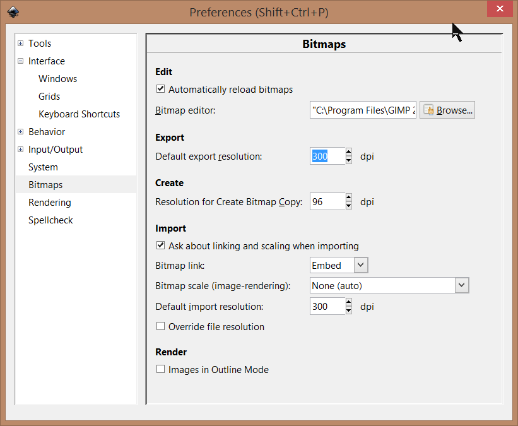
Task: Open the System preferences page
Action: 42,167
